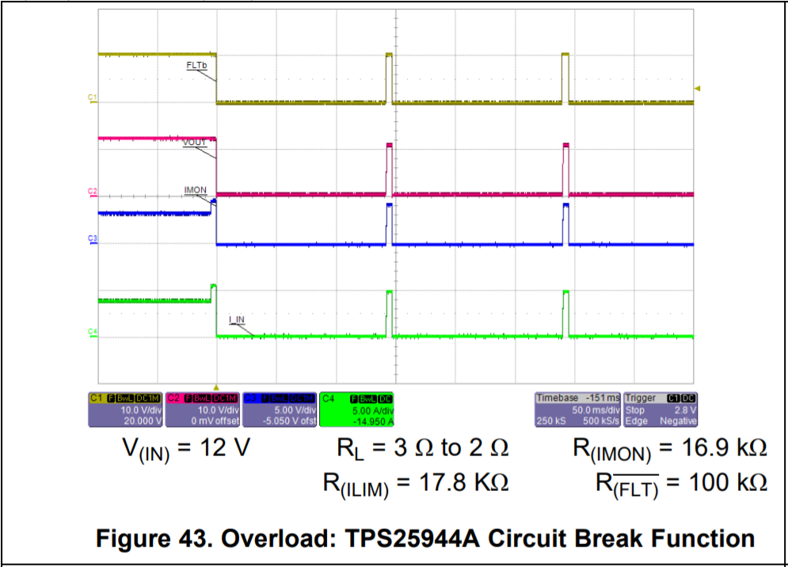Select the FLTb trace label
Image resolution: width=788 pixels, height=567 pixels.
click(196, 66)
